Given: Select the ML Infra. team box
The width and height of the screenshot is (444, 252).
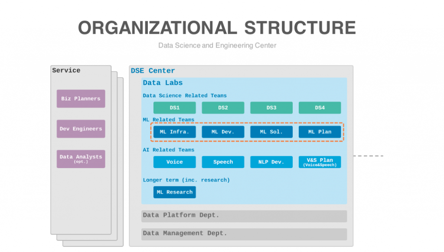Looking at the screenshot, I should [174, 132].
